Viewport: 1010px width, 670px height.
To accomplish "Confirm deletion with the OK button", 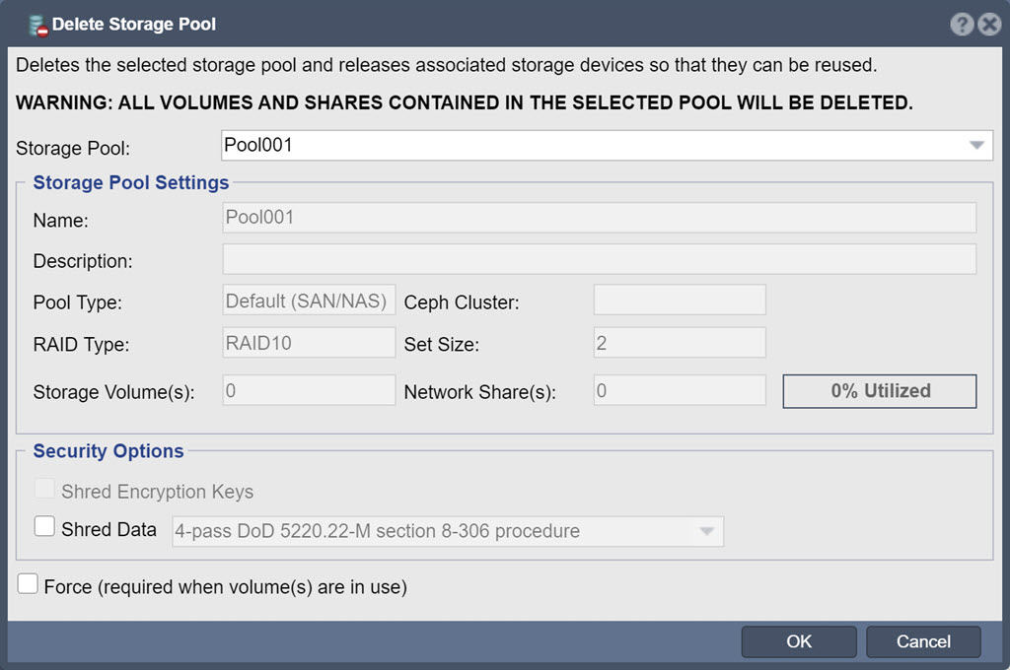I will (x=799, y=641).
